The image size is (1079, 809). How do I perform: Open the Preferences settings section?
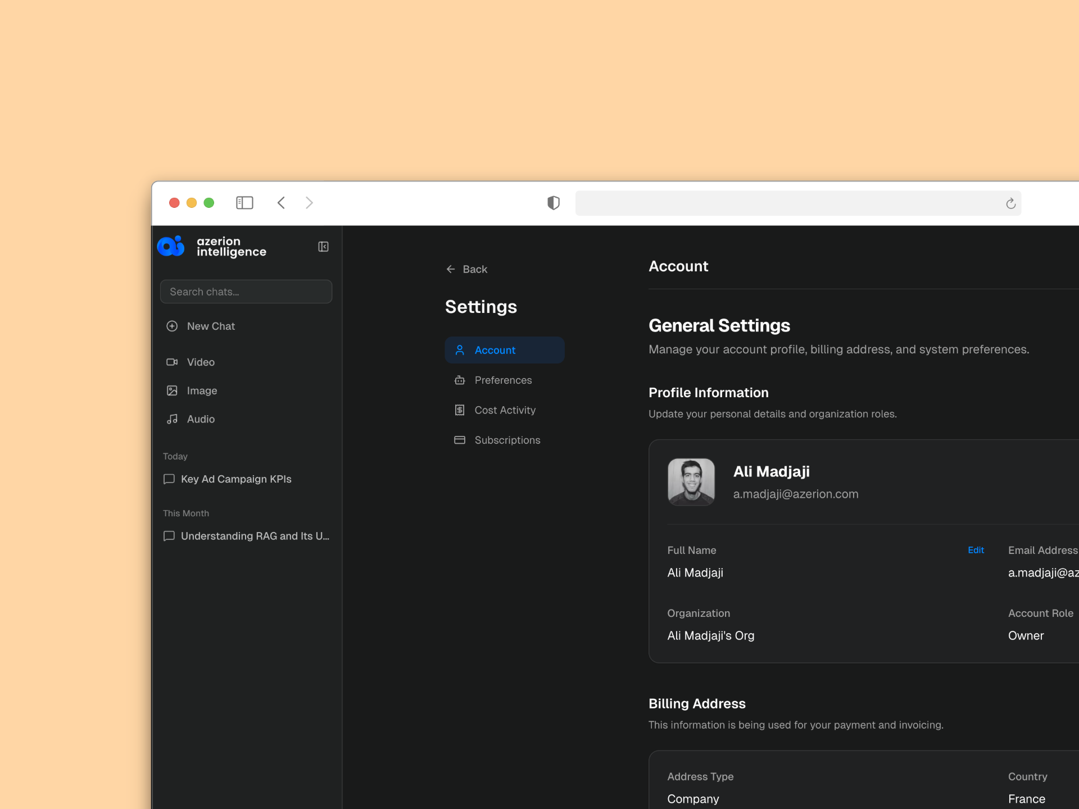pyautogui.click(x=502, y=380)
